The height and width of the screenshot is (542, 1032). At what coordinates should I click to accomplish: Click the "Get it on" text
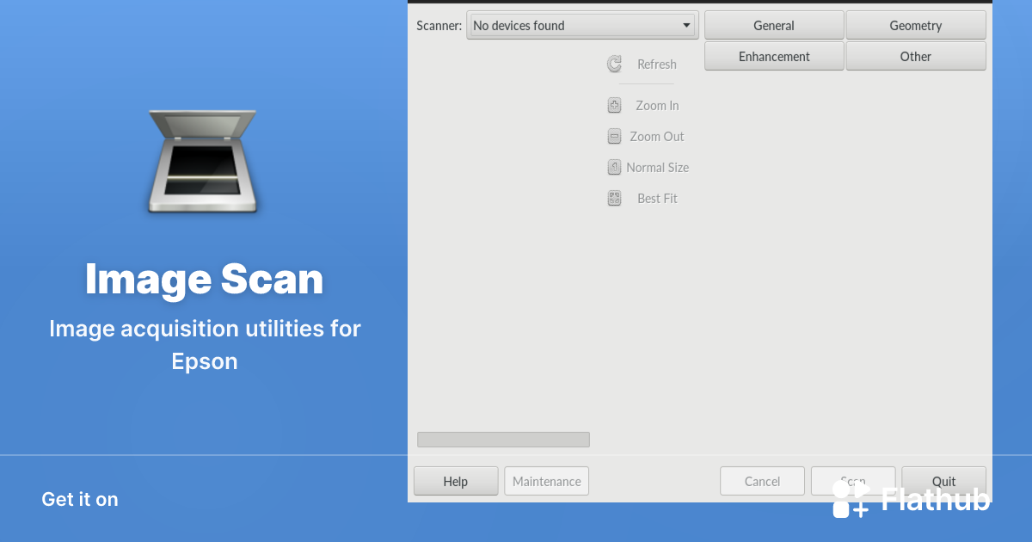coord(80,500)
